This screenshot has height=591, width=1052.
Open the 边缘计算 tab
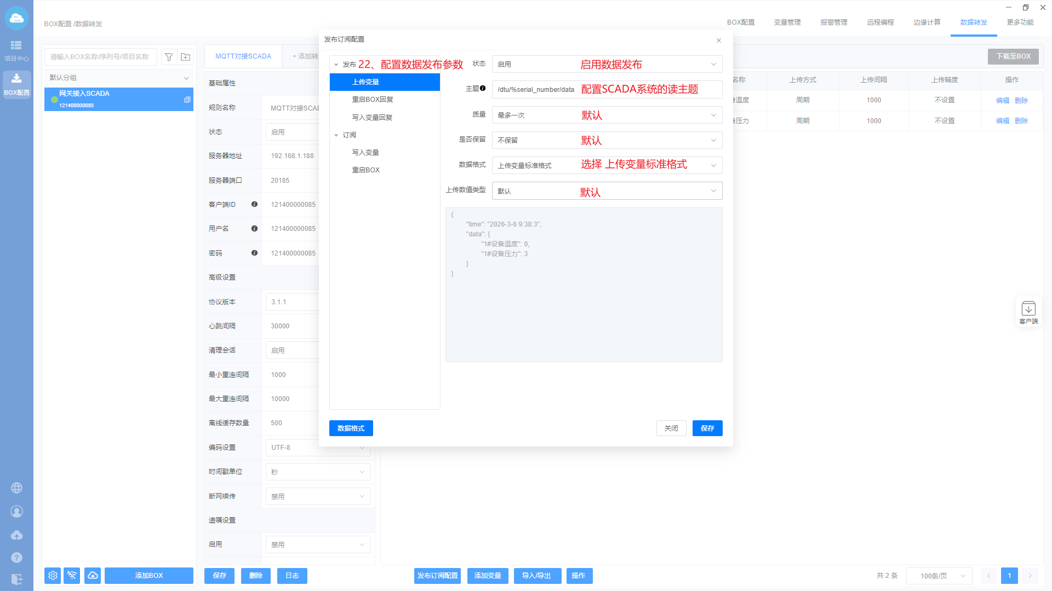[927, 22]
